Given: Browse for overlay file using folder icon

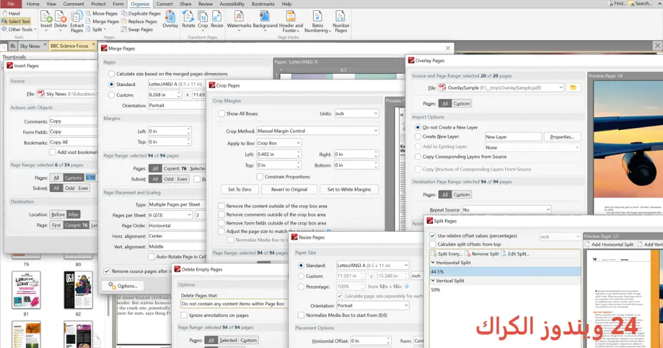Looking at the screenshot, I should click(x=573, y=87).
